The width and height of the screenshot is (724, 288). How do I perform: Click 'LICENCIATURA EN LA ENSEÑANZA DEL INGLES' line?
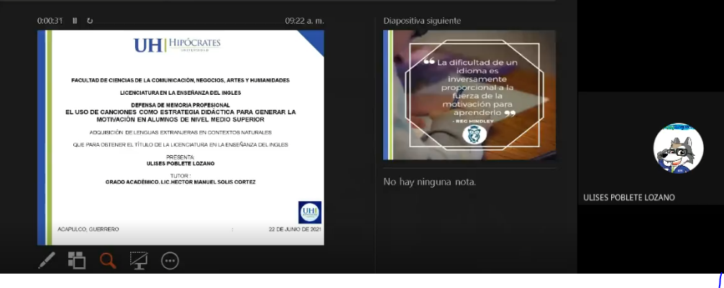[180, 93]
